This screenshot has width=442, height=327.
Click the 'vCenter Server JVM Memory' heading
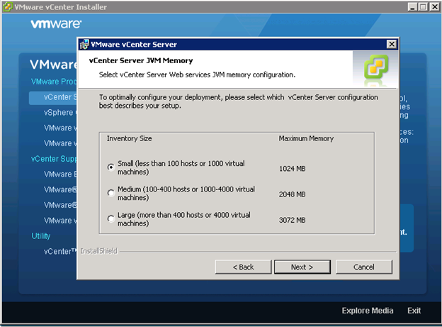point(141,60)
